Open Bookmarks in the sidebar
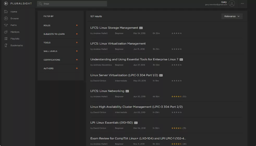256x146 pixels. [17, 46]
